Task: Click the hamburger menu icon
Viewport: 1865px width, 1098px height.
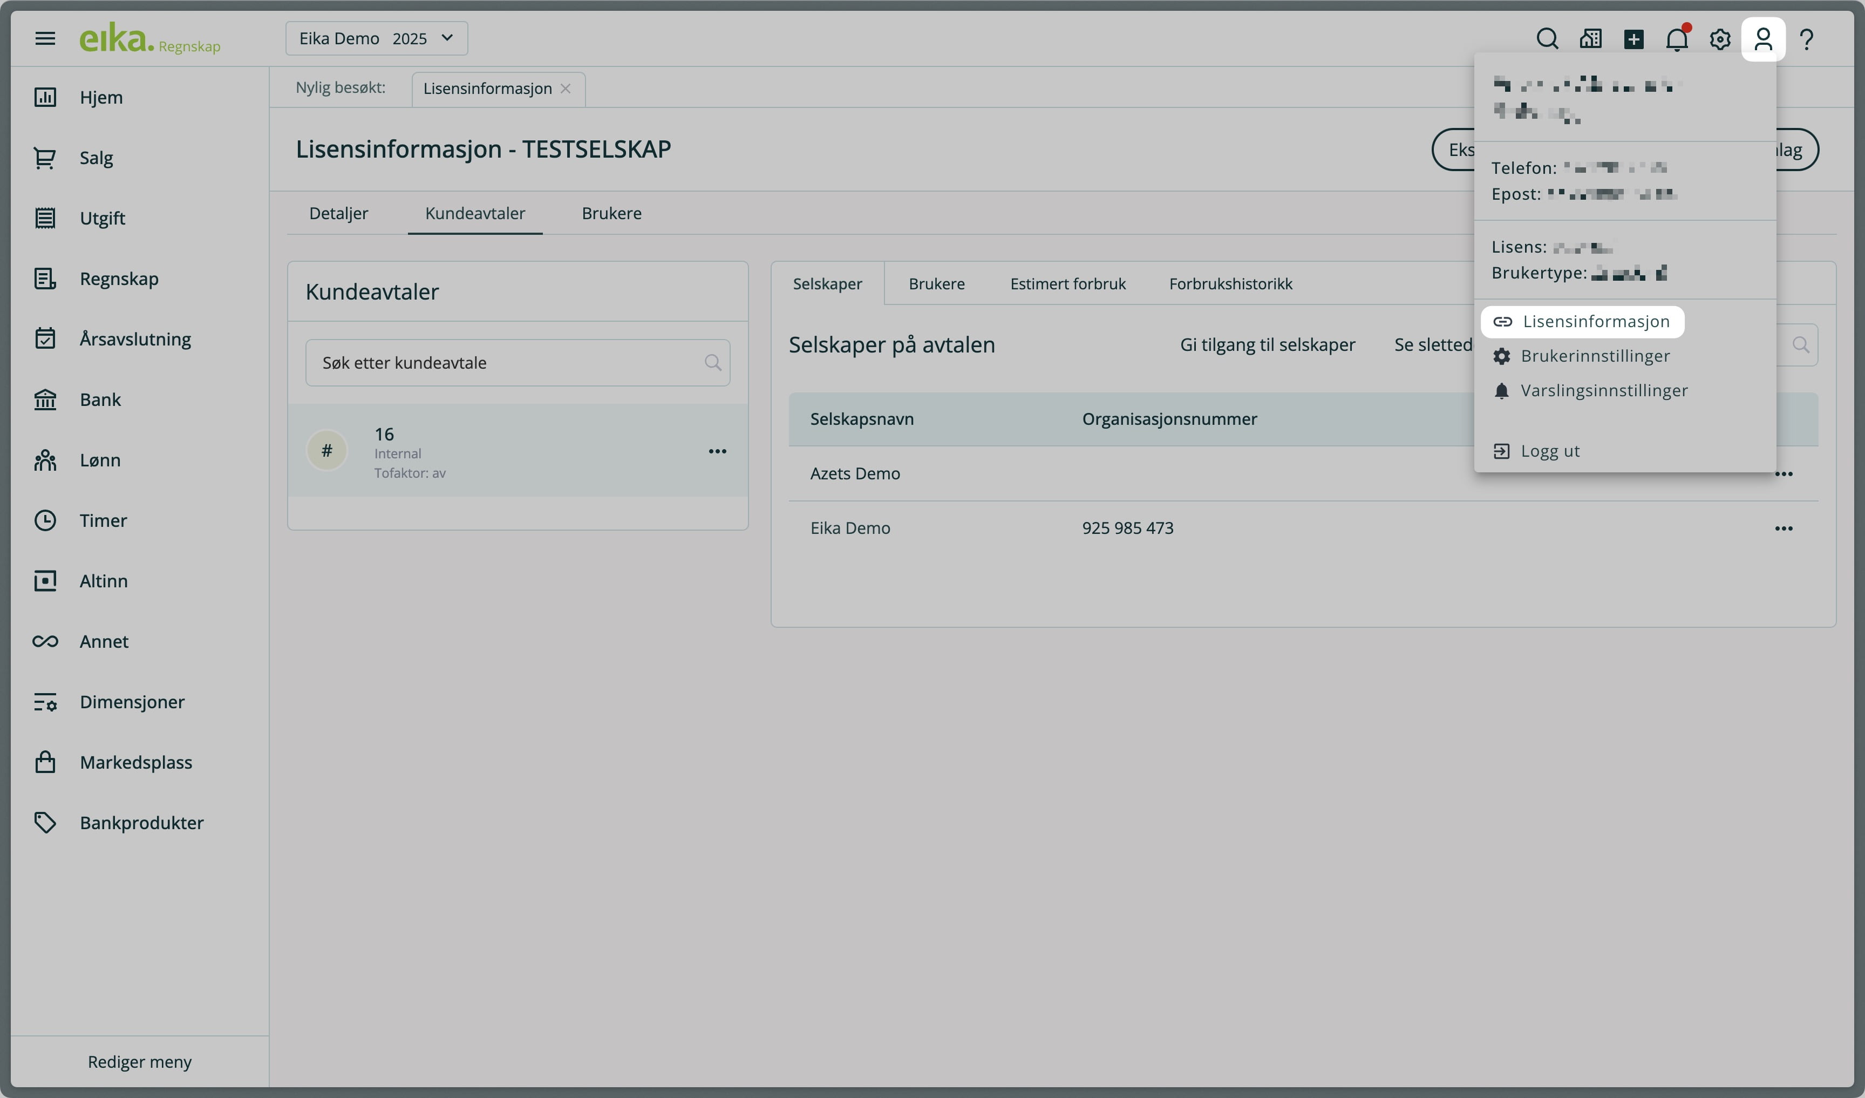Action: tap(45, 38)
